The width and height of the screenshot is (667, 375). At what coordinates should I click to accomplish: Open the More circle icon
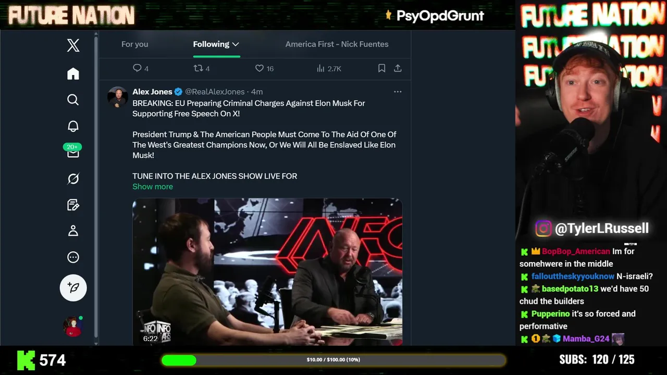point(73,257)
